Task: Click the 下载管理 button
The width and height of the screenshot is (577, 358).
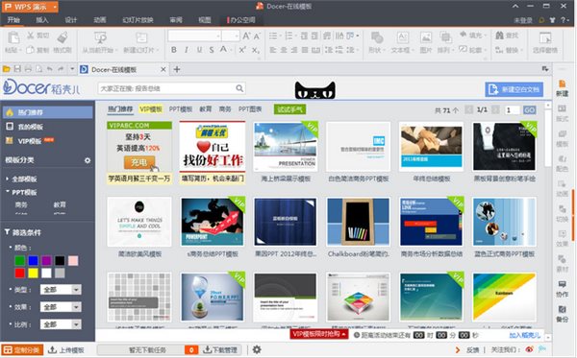Action: pos(221,350)
